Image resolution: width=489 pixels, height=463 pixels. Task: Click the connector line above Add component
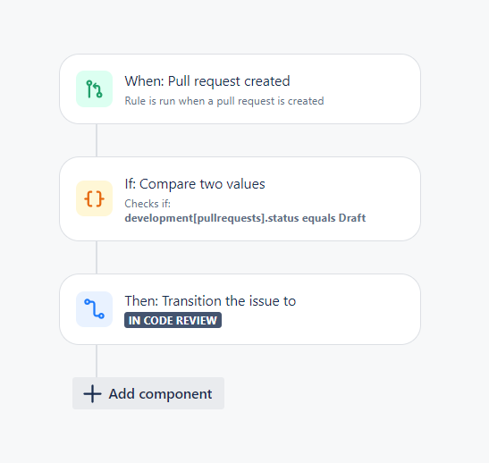(x=97, y=361)
